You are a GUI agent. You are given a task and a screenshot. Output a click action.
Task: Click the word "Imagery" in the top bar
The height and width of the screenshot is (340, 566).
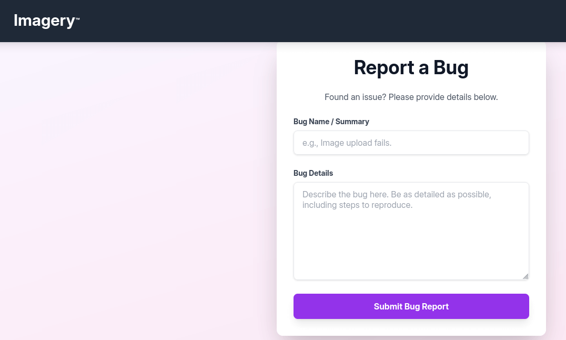point(44,21)
